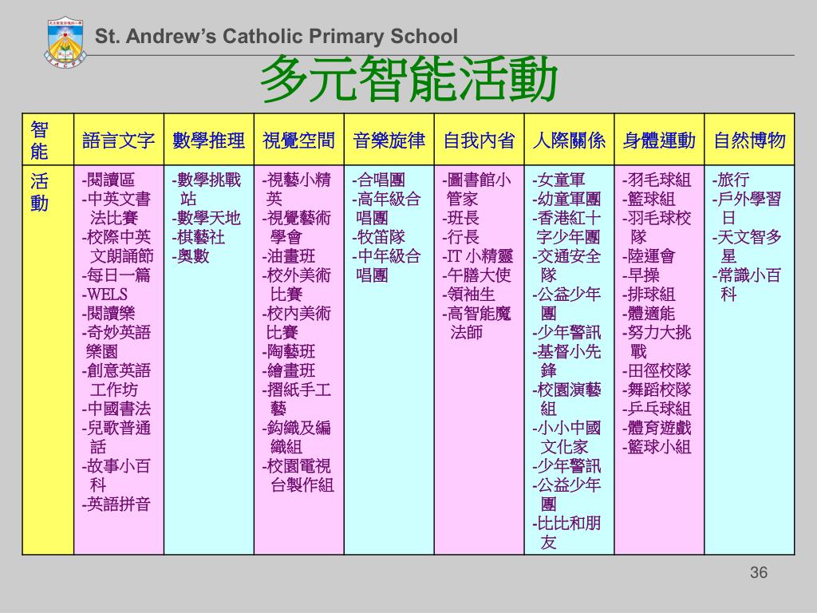Click the 班長 entry
The height and width of the screenshot is (613, 817).
(461, 218)
